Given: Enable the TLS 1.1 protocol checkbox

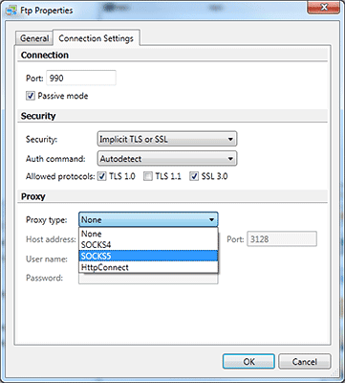Looking at the screenshot, I should 148,176.
